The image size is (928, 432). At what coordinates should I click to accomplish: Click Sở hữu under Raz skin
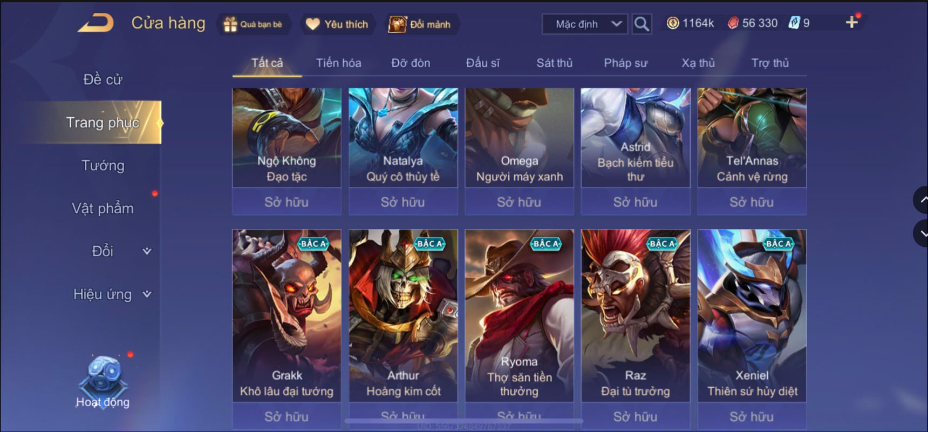[636, 417]
